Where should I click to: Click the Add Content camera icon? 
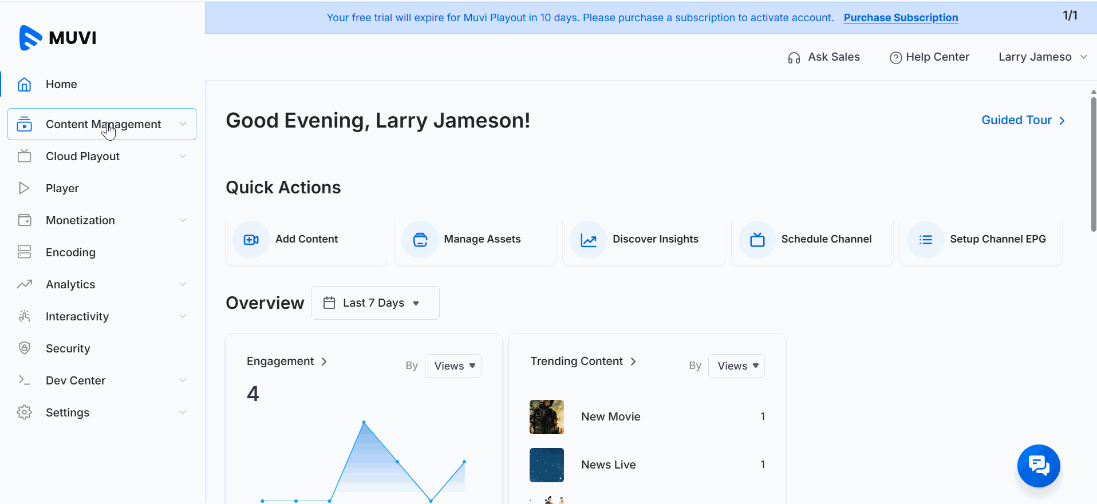(x=251, y=240)
